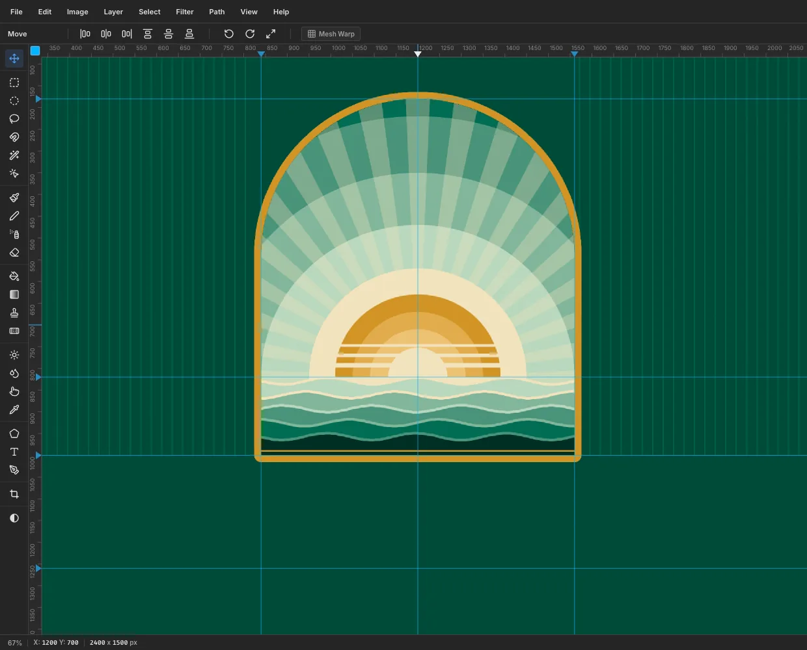Screen dimensions: 807x650
Task: Select the Gradient tool
Action: [14, 294]
